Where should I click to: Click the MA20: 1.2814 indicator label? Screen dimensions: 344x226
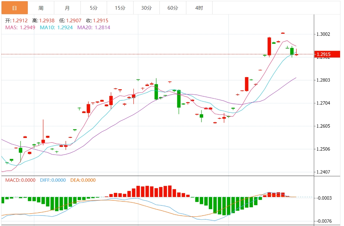[94, 28]
